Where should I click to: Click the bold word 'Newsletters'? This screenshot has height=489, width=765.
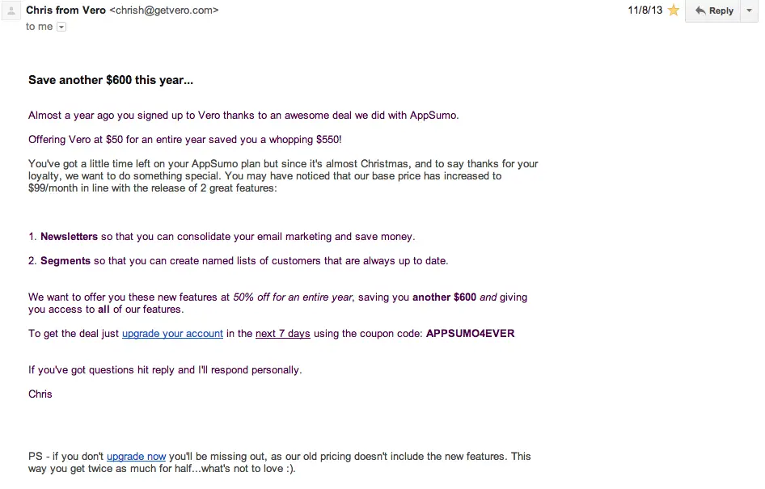click(69, 237)
